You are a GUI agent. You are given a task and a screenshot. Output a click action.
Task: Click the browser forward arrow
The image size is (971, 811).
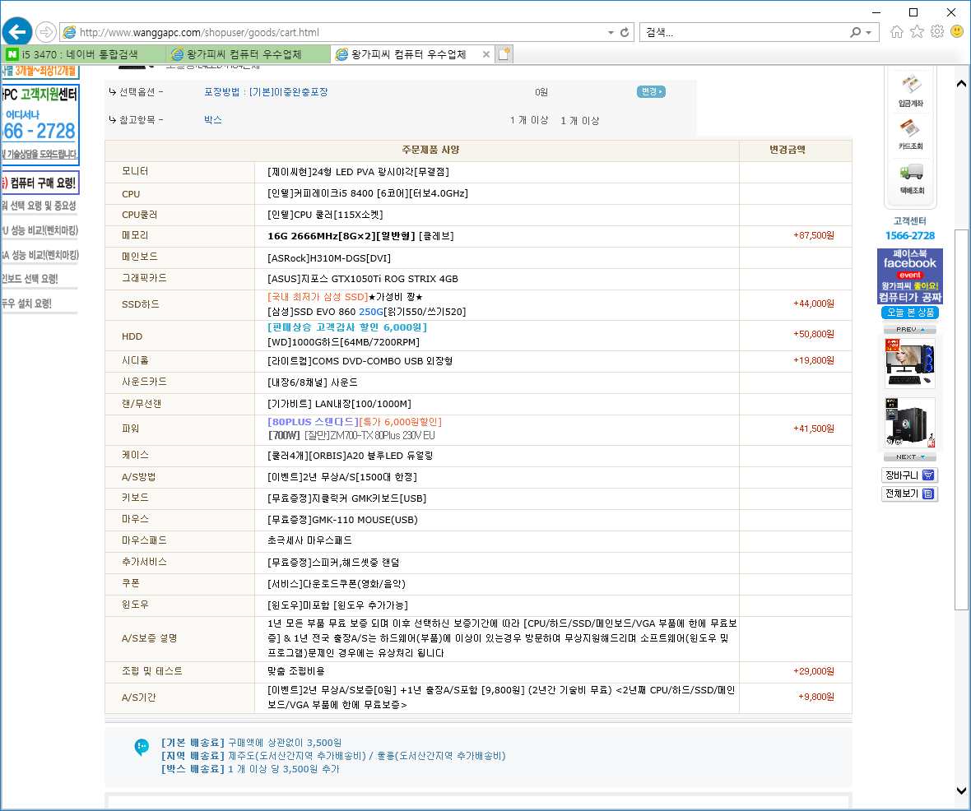[x=46, y=31]
